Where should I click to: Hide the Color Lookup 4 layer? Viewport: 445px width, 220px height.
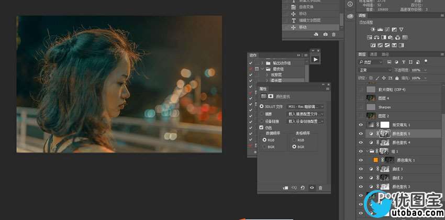(x=361, y=142)
